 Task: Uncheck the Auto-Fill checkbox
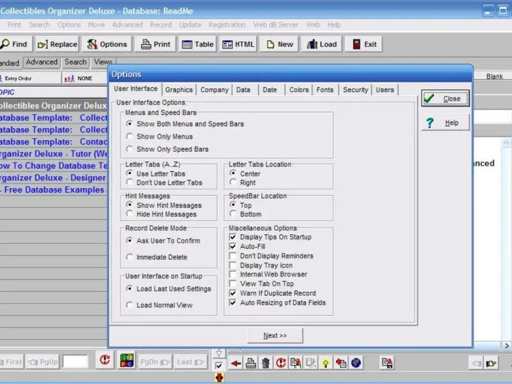pyautogui.click(x=233, y=246)
